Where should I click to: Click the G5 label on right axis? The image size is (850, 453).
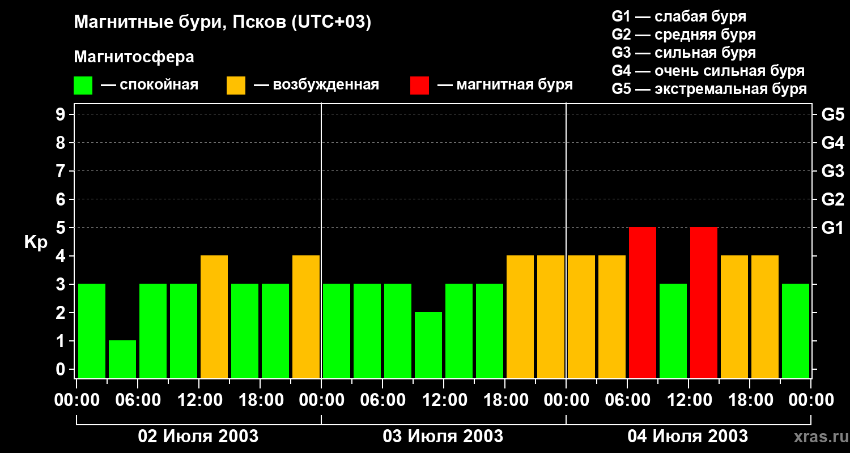point(832,114)
